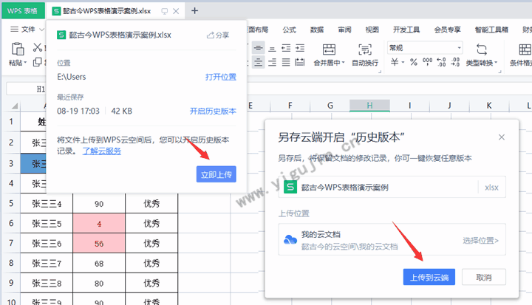Switch to the 数据 ribbon tab
Image resolution: width=532 pixels, height=305 pixels.
click(316, 30)
